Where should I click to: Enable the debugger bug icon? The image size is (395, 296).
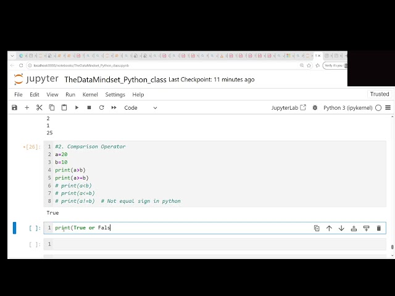click(315, 108)
